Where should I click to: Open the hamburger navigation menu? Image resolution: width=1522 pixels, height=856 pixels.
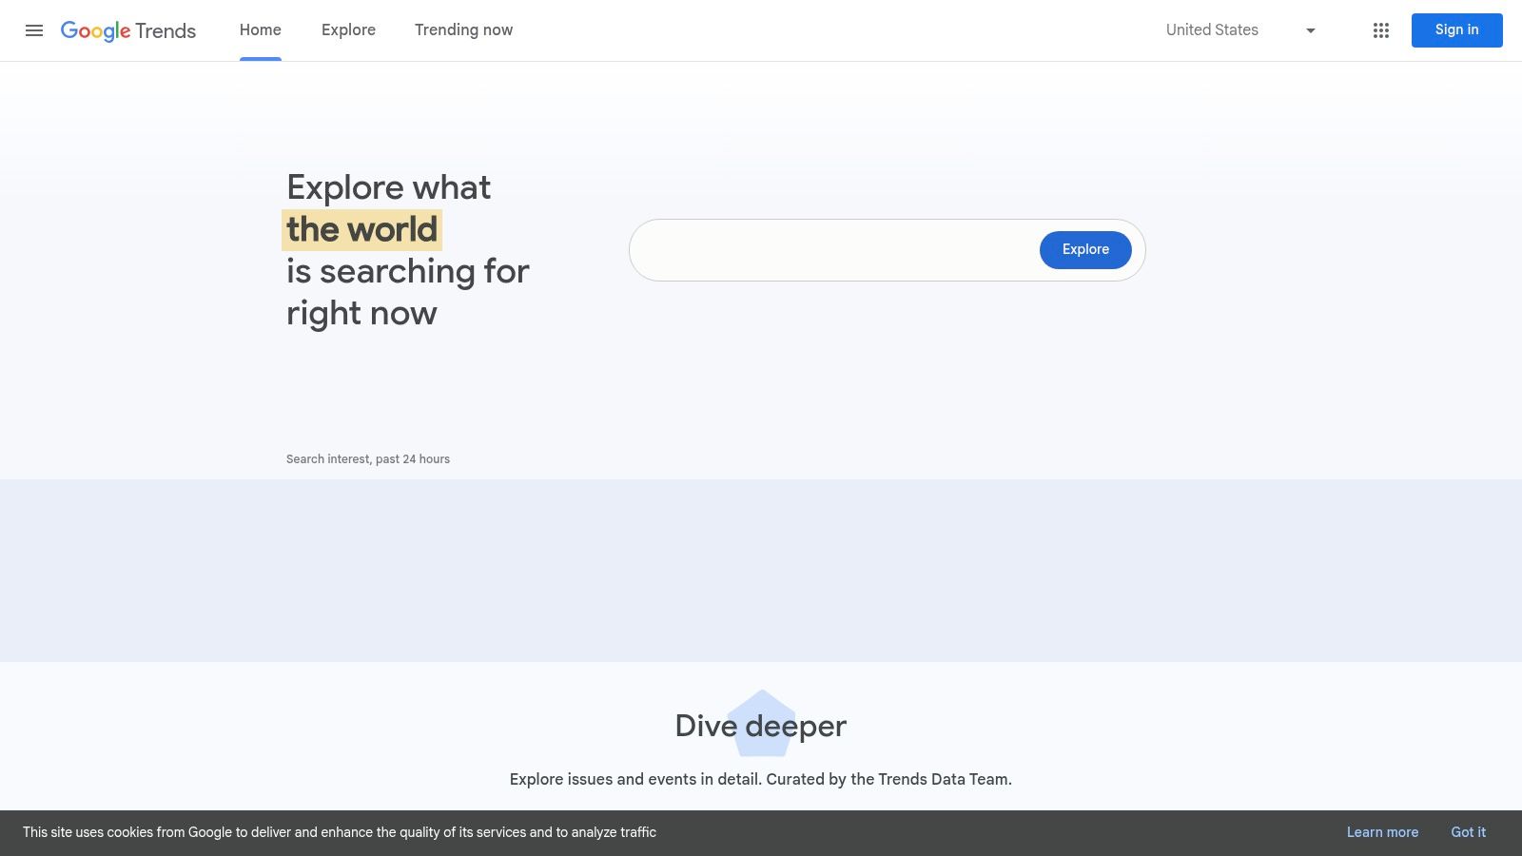(34, 30)
